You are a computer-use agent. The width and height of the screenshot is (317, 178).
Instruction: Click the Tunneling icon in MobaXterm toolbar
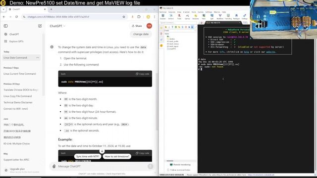point(228,17)
